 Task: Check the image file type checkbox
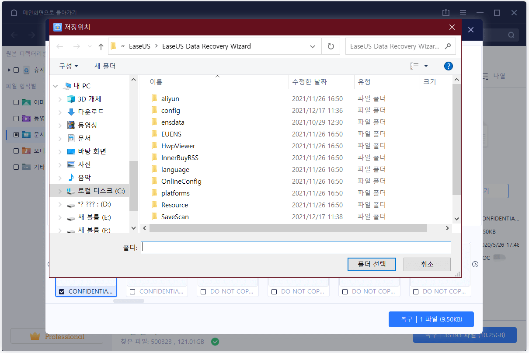coord(16,102)
